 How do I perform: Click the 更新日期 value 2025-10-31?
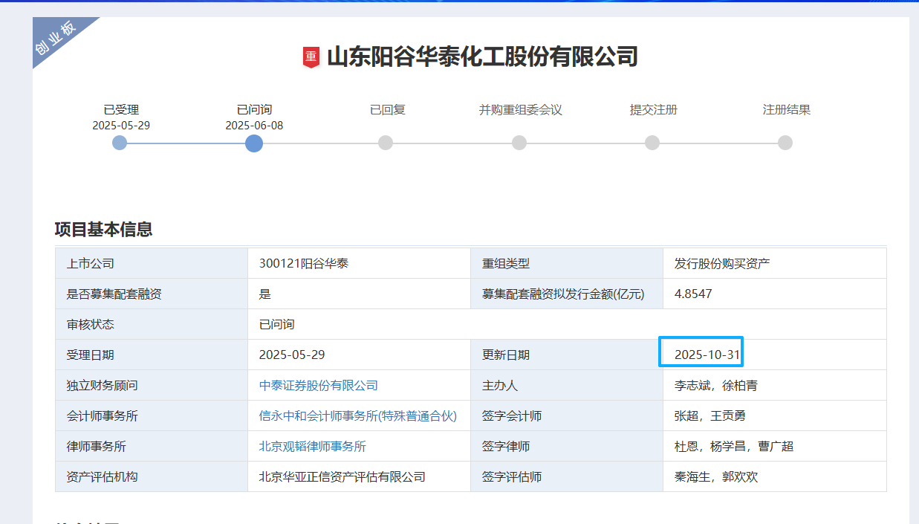707,355
